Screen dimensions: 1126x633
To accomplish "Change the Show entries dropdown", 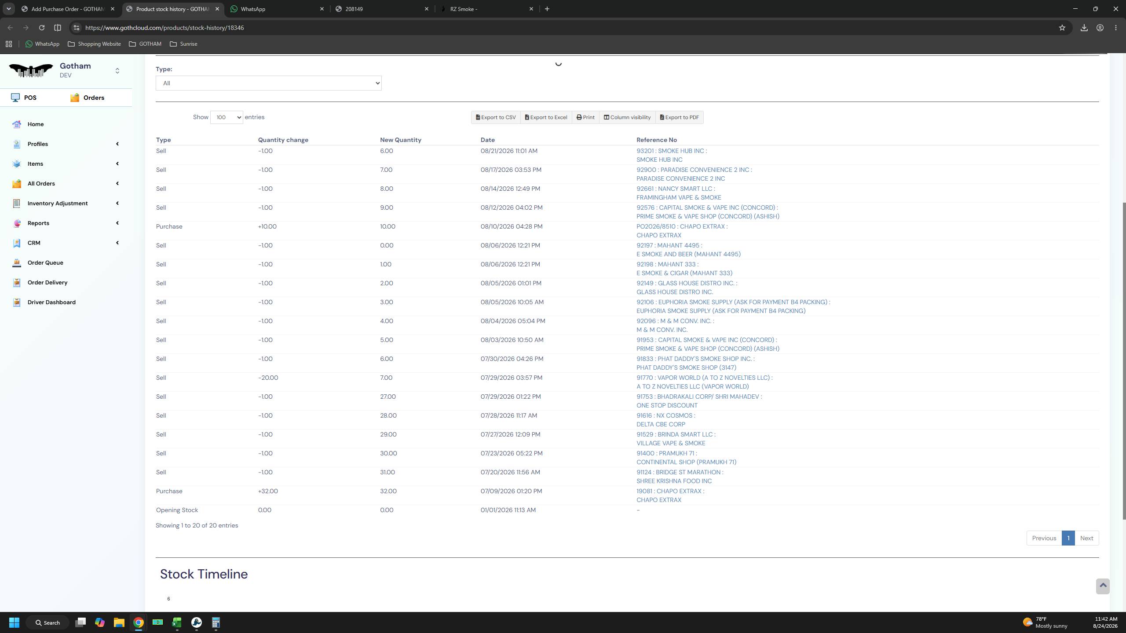I will (227, 117).
